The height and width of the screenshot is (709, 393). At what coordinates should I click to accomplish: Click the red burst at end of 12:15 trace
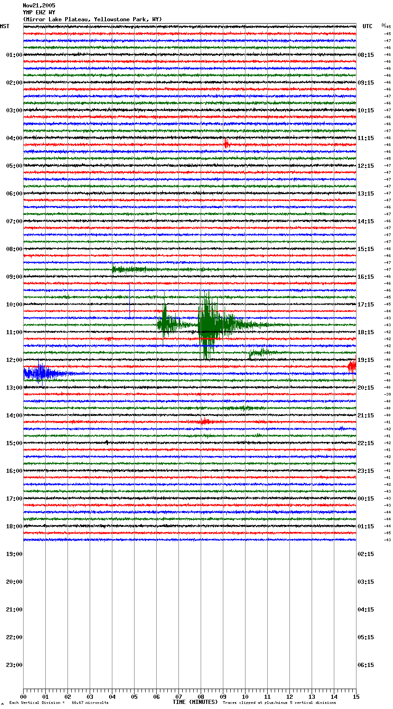coord(352,367)
